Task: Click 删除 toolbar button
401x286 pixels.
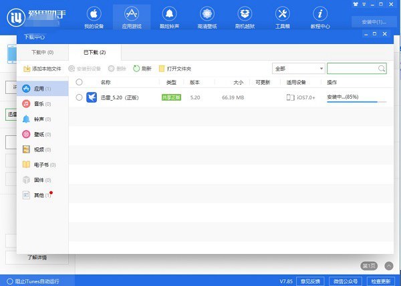Action: coord(117,69)
